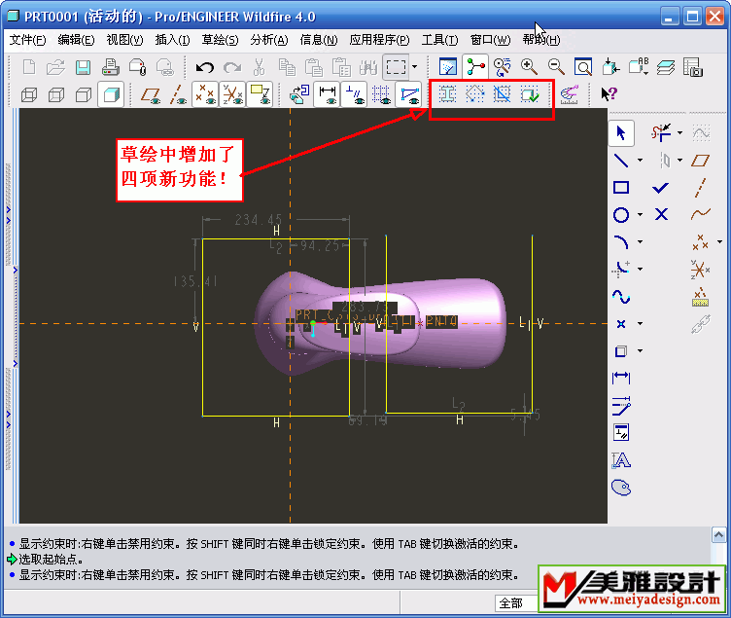Viewport: 731px width, 618px height.
Task: Select the arrow pick tool
Action: pos(621,133)
